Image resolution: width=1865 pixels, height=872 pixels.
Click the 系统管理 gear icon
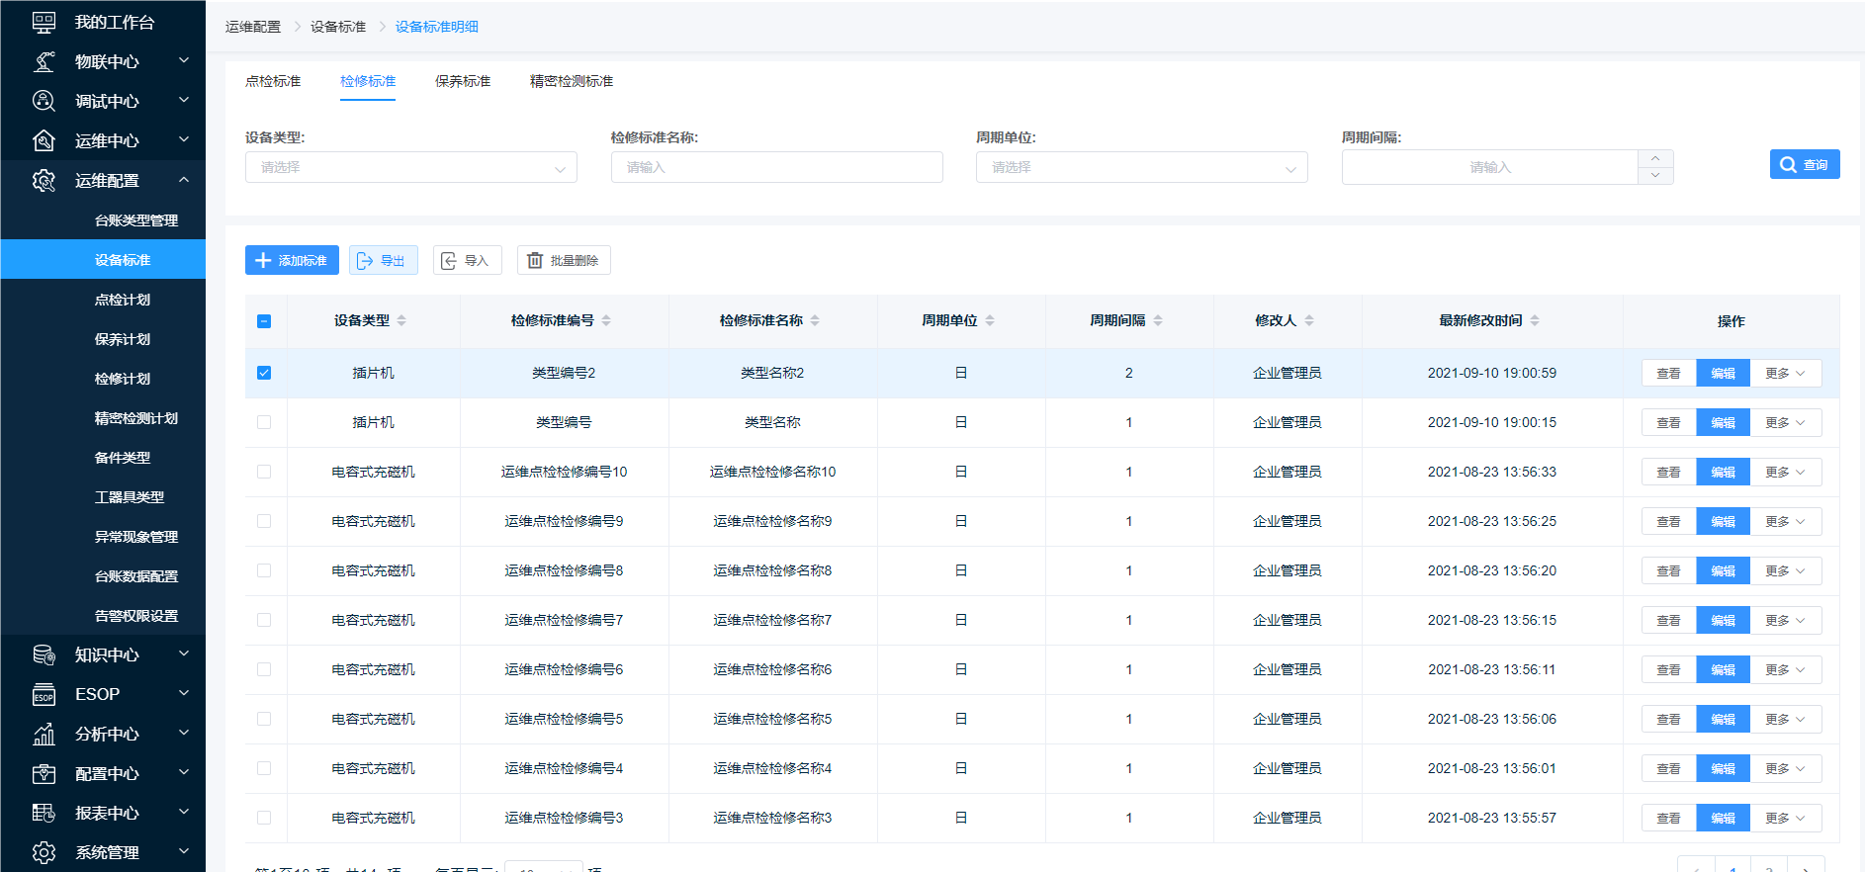point(44,852)
